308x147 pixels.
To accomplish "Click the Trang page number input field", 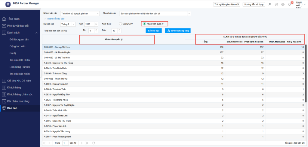I will coord(66,143).
